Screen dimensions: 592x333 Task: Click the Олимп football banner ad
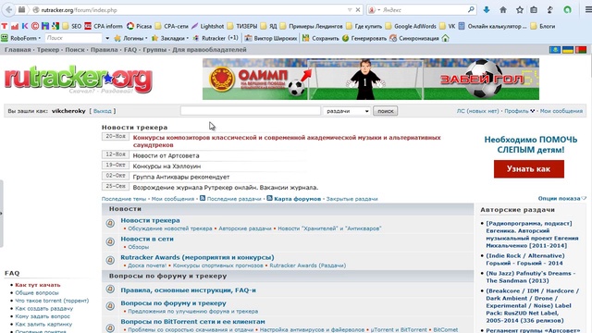[x=371, y=79]
